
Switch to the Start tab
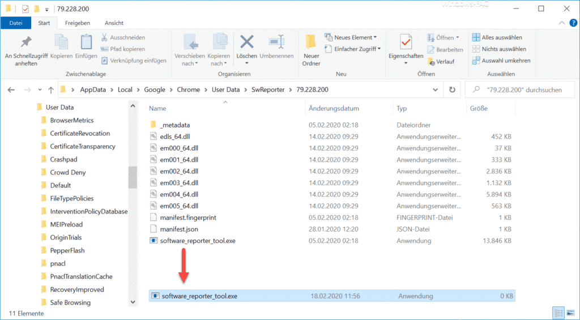click(44, 23)
